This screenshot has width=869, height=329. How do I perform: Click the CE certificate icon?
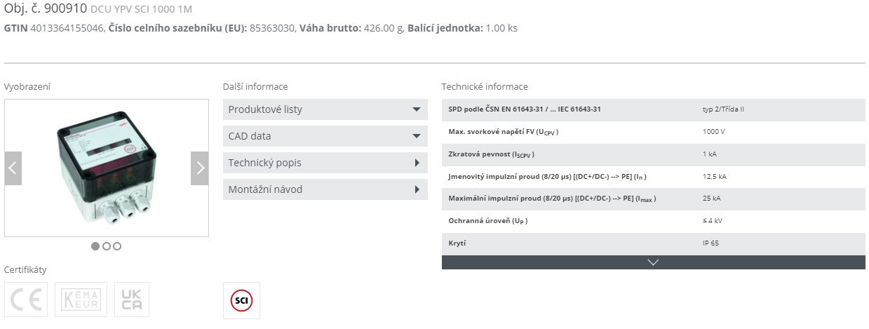[x=27, y=300]
